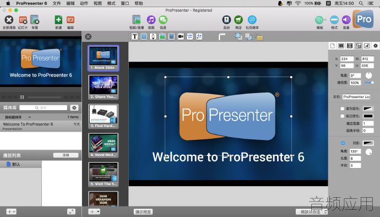The width and height of the screenshot is (380, 217).
Task: Open the zoom scale dropdown below canvas
Action: [311, 211]
